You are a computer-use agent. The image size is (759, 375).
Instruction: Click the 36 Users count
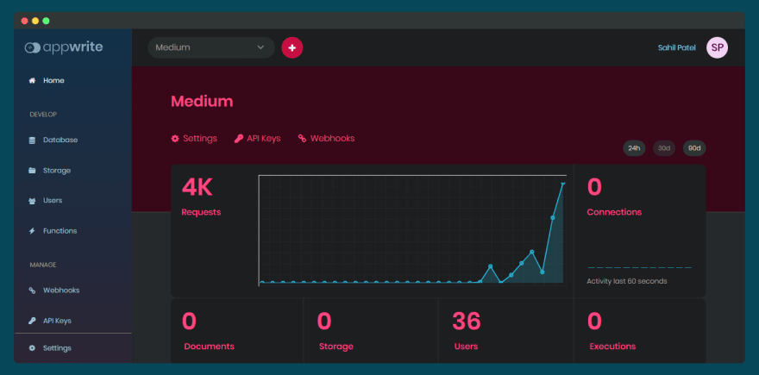pos(467,322)
